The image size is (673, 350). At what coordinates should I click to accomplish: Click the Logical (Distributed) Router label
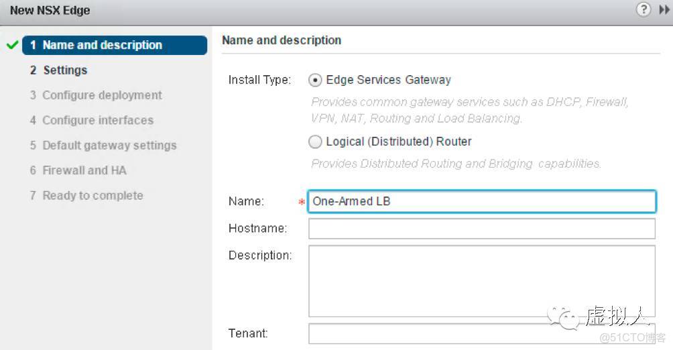pos(398,142)
